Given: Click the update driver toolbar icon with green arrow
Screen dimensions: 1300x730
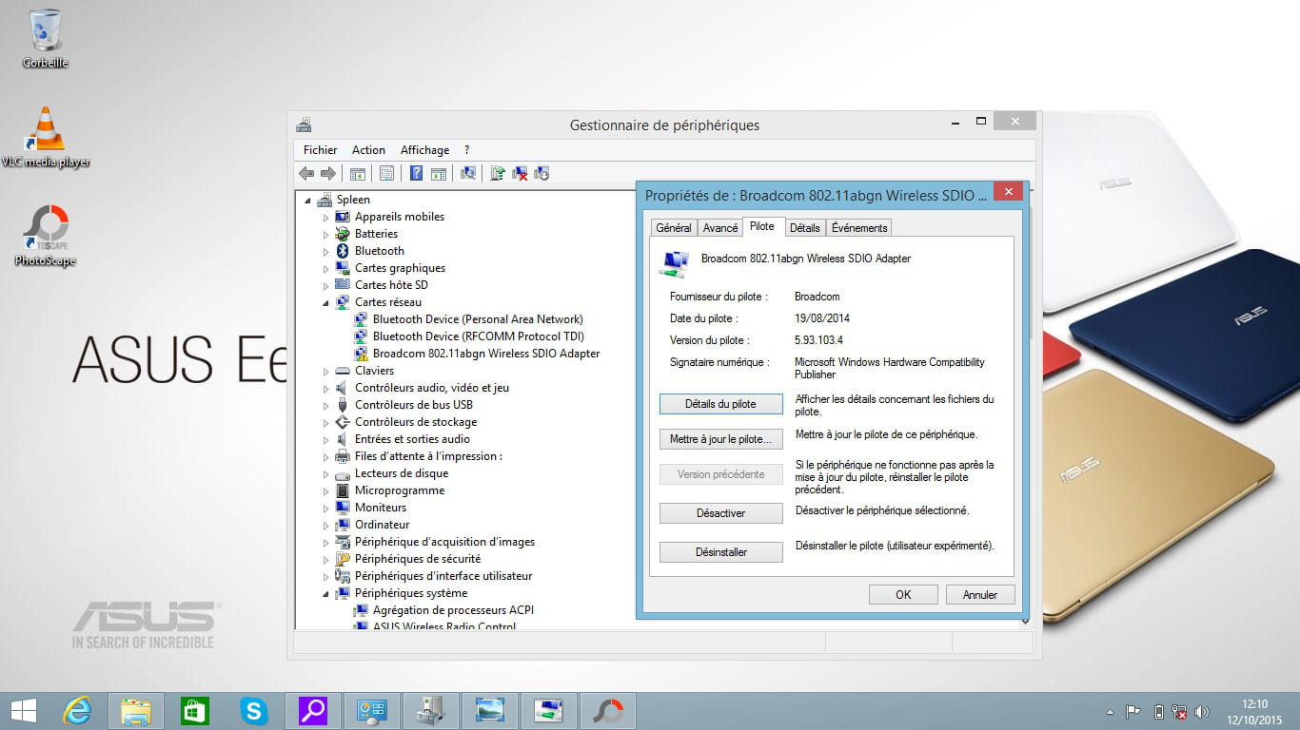Looking at the screenshot, I should [497, 173].
